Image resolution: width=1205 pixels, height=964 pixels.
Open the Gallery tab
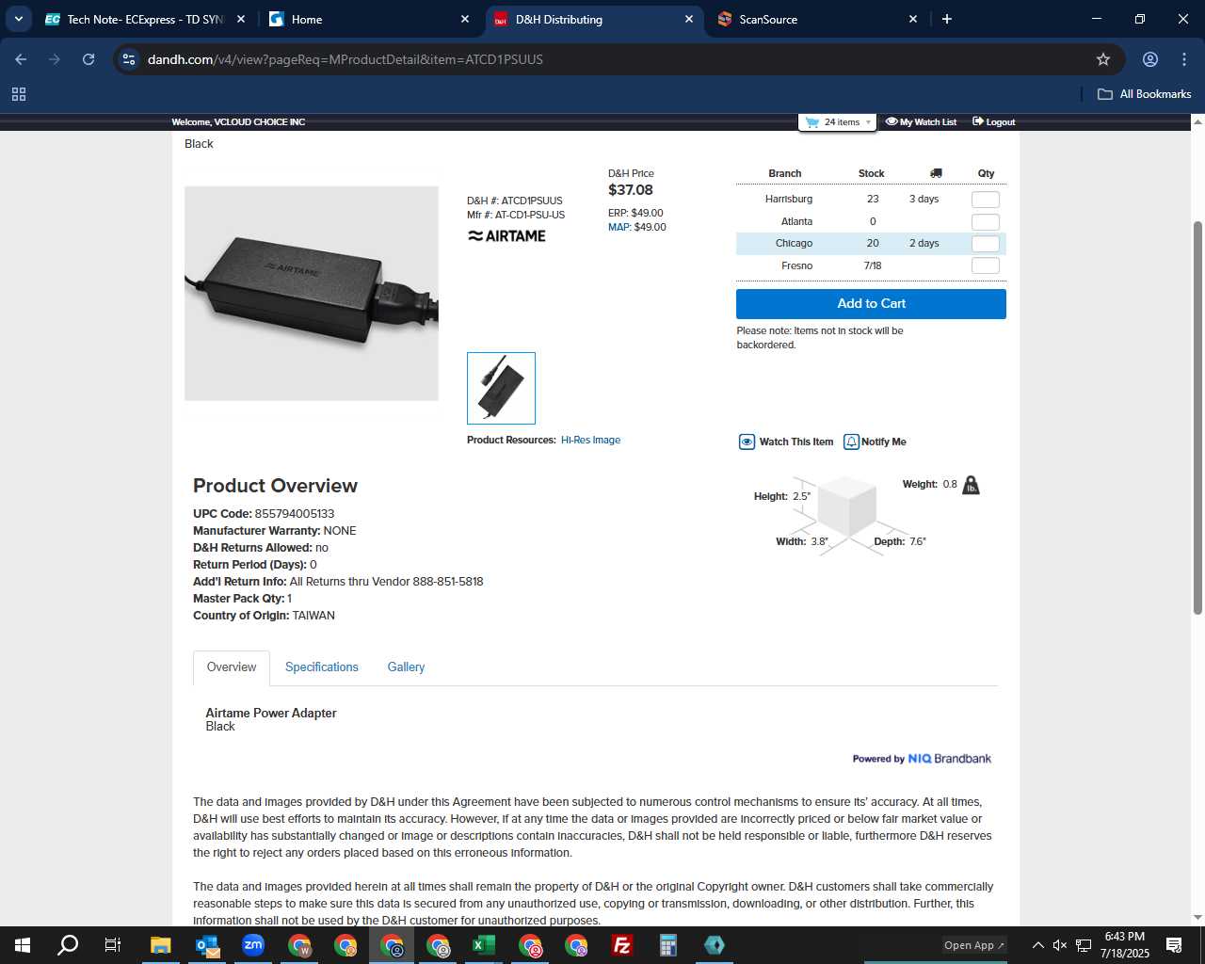click(x=406, y=667)
